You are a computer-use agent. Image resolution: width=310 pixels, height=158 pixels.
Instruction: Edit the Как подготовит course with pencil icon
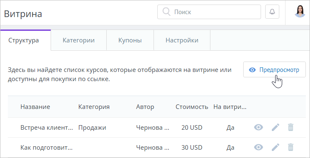point(276,147)
